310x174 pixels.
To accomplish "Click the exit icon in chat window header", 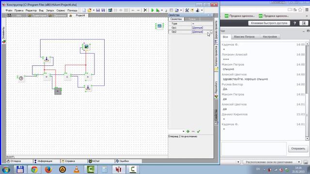I will click(304, 23).
